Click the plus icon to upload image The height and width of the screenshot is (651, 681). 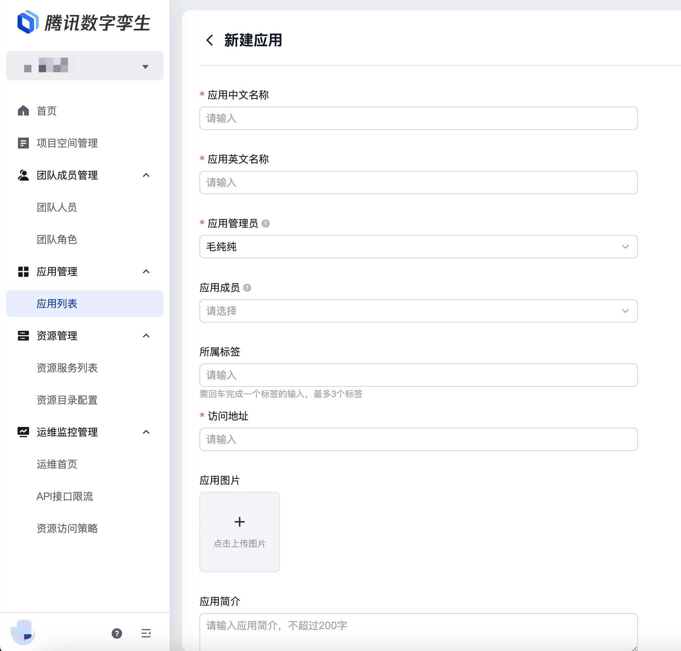pos(240,522)
